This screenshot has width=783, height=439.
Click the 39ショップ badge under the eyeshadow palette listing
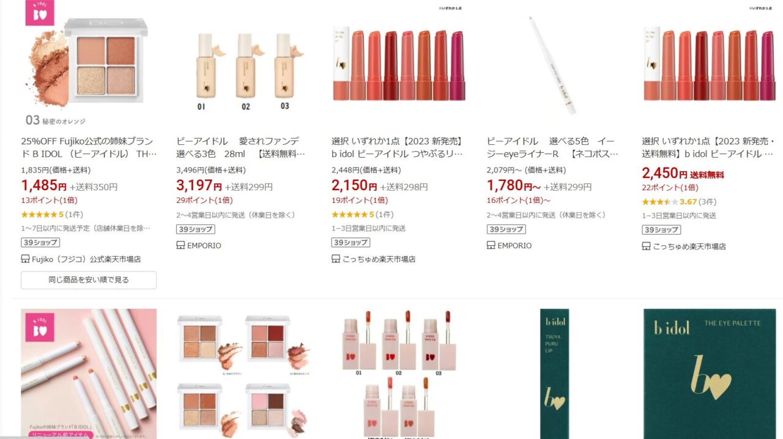[40, 243]
